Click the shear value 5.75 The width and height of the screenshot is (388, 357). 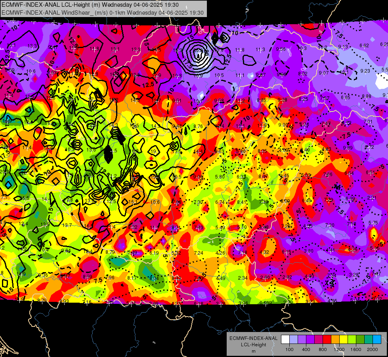tap(373, 223)
